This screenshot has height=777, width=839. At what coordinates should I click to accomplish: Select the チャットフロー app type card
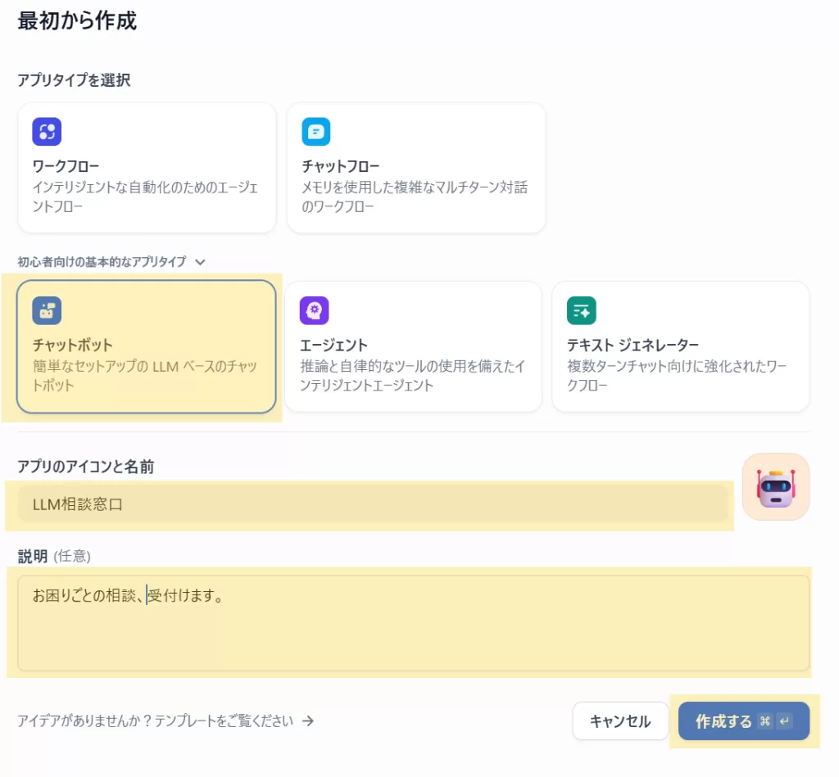click(415, 168)
